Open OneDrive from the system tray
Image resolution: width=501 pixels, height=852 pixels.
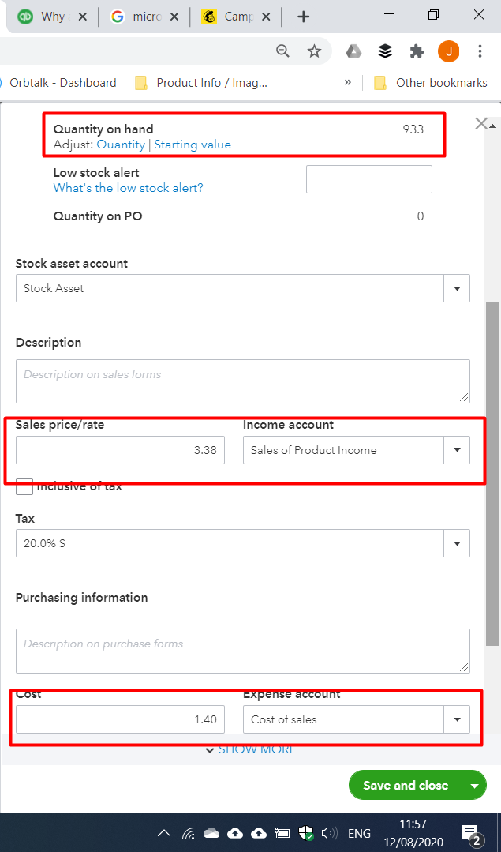(235, 833)
